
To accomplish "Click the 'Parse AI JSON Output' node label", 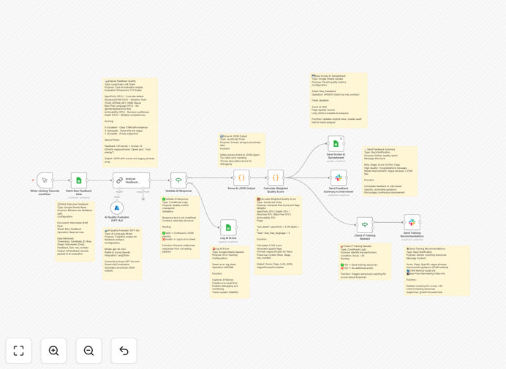I will pos(241,189).
